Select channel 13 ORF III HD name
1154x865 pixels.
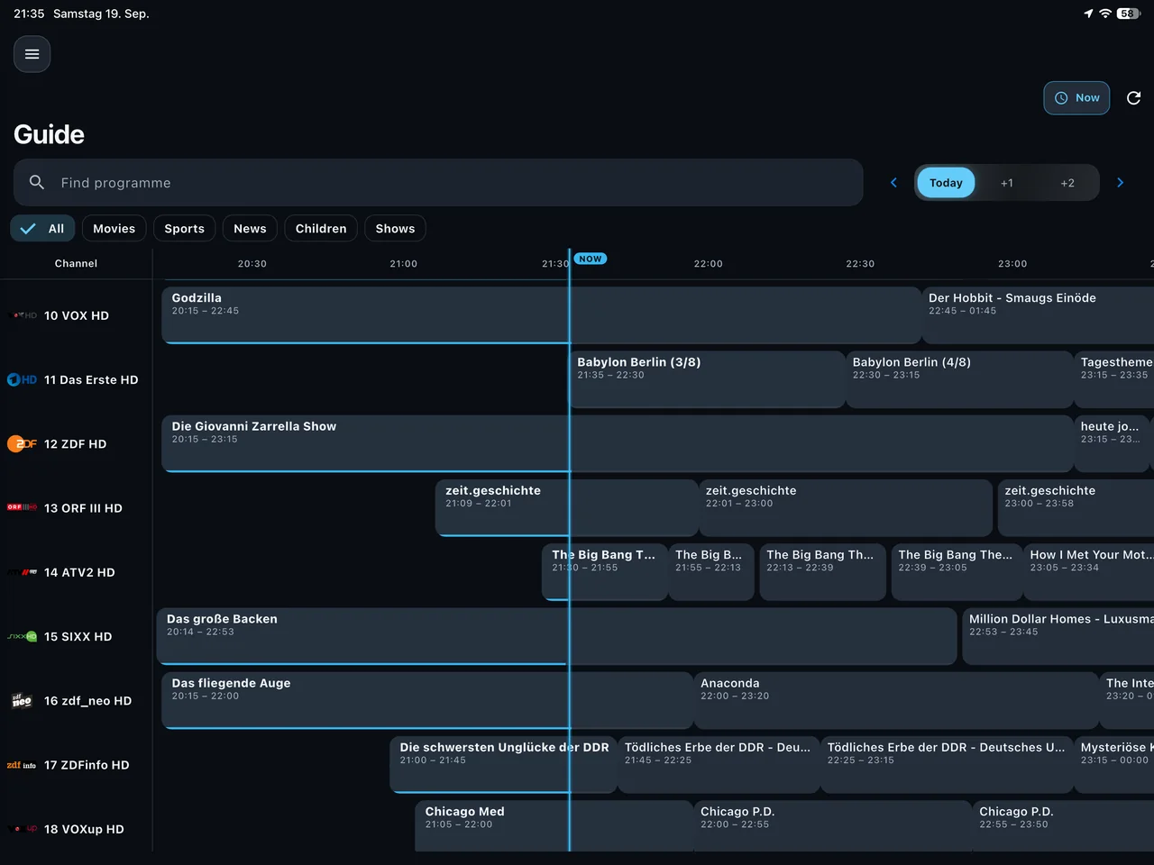point(83,508)
